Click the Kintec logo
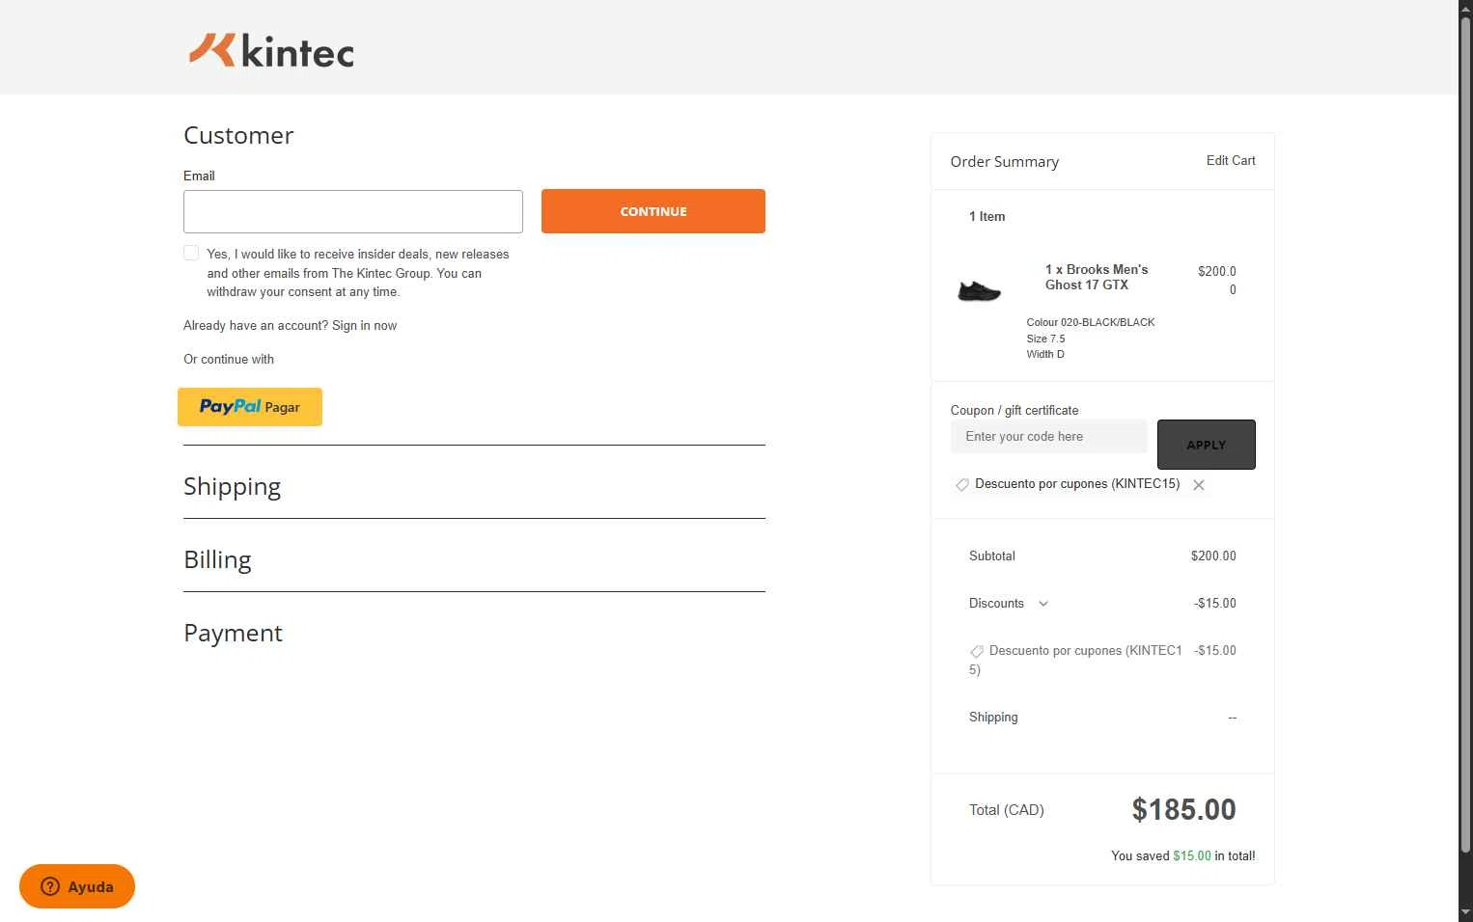 coord(271,51)
